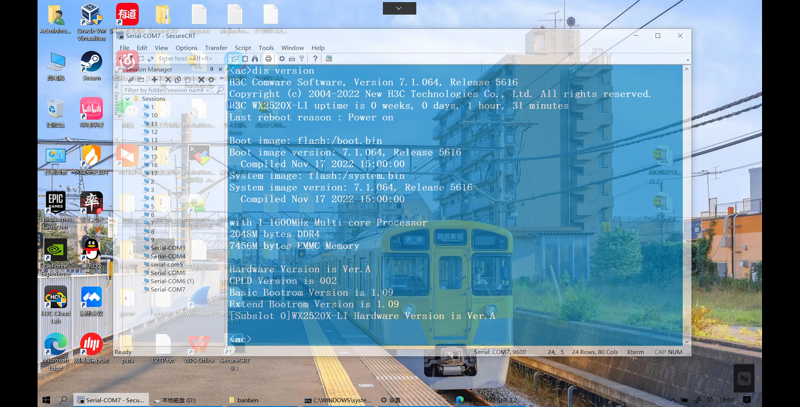800x407 pixels.
Task: Open the Window menu
Action: (292, 48)
